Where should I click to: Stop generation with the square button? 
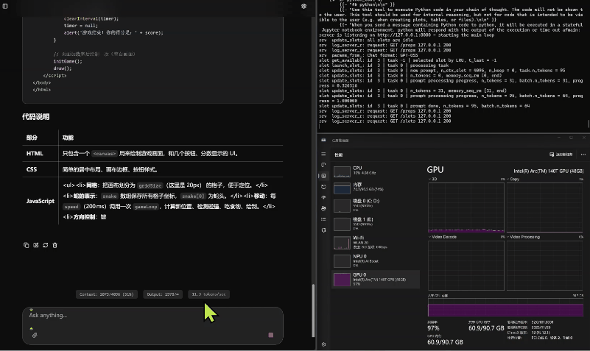[x=270, y=335]
